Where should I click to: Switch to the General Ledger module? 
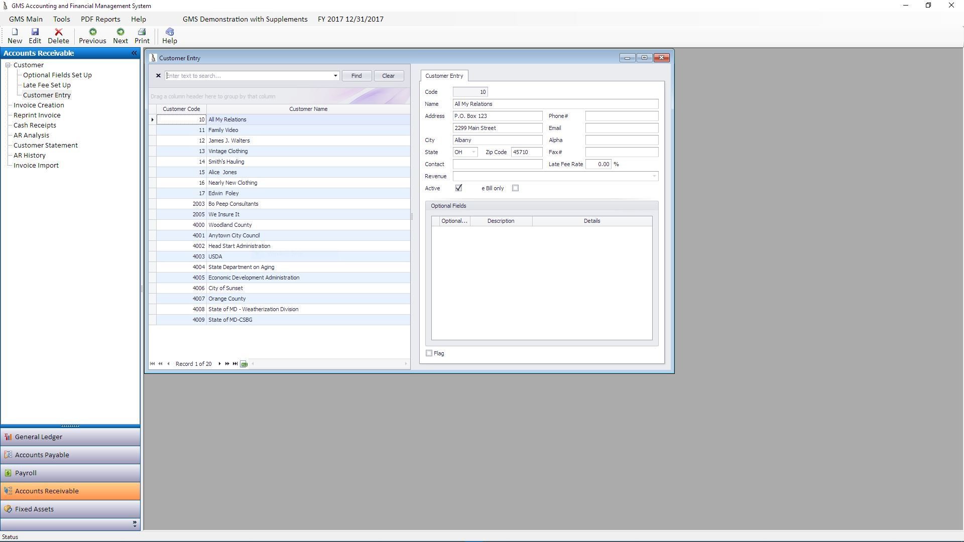pyautogui.click(x=39, y=437)
